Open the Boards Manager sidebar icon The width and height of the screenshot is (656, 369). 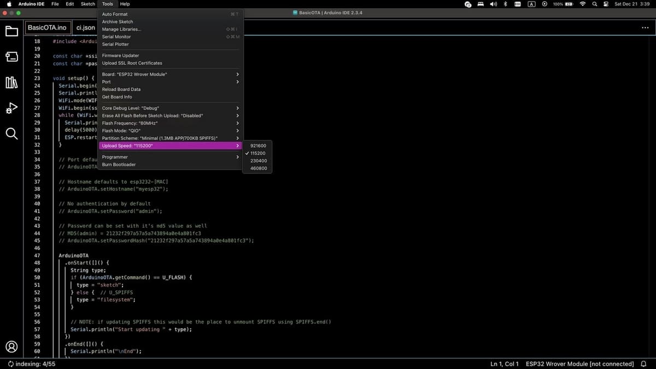[x=11, y=57]
